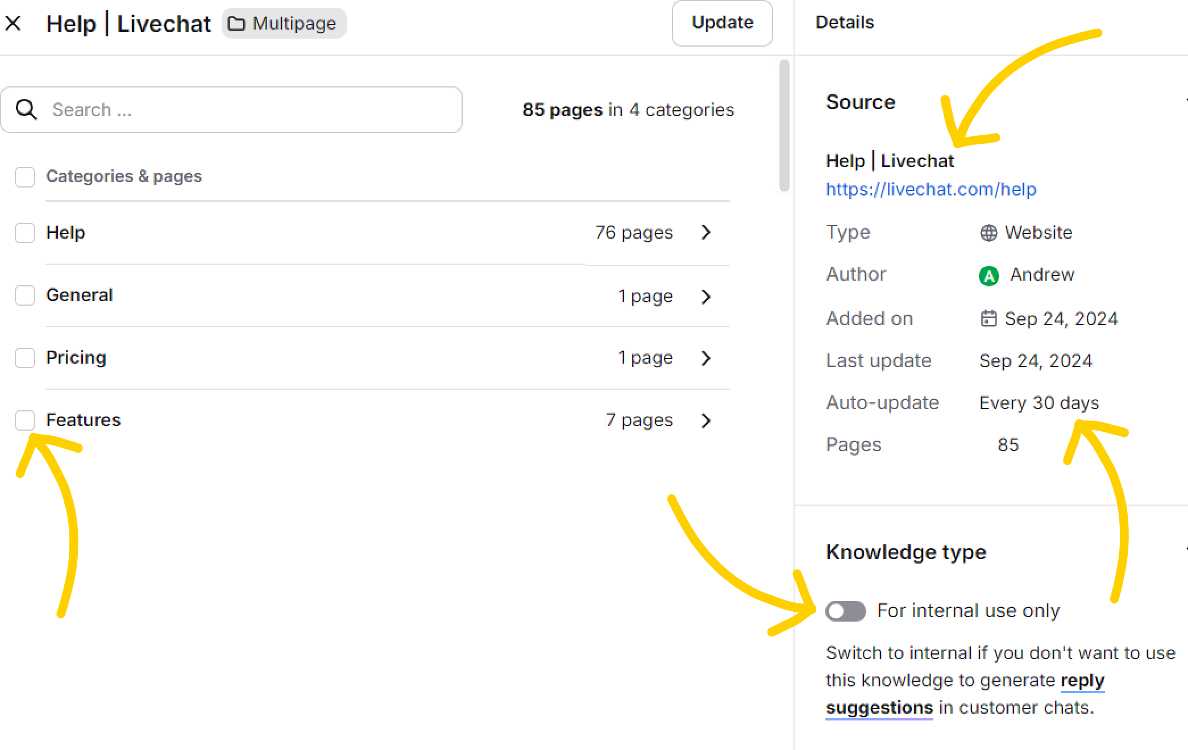1188x750 pixels.
Task: Check the General category checkbox
Action: click(25, 295)
